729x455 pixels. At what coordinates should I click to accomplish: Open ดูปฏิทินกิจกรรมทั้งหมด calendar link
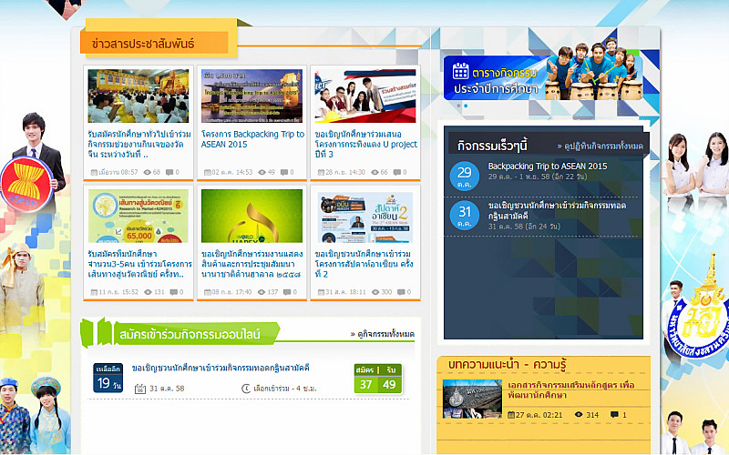(x=600, y=146)
